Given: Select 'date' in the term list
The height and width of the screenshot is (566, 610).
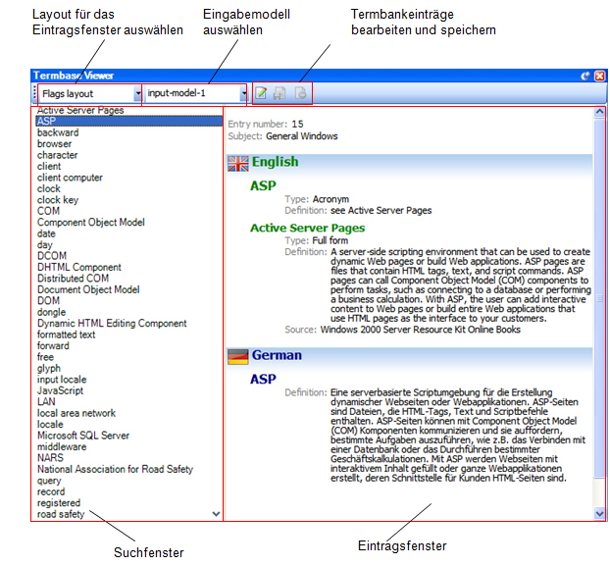Looking at the screenshot, I should [x=46, y=233].
